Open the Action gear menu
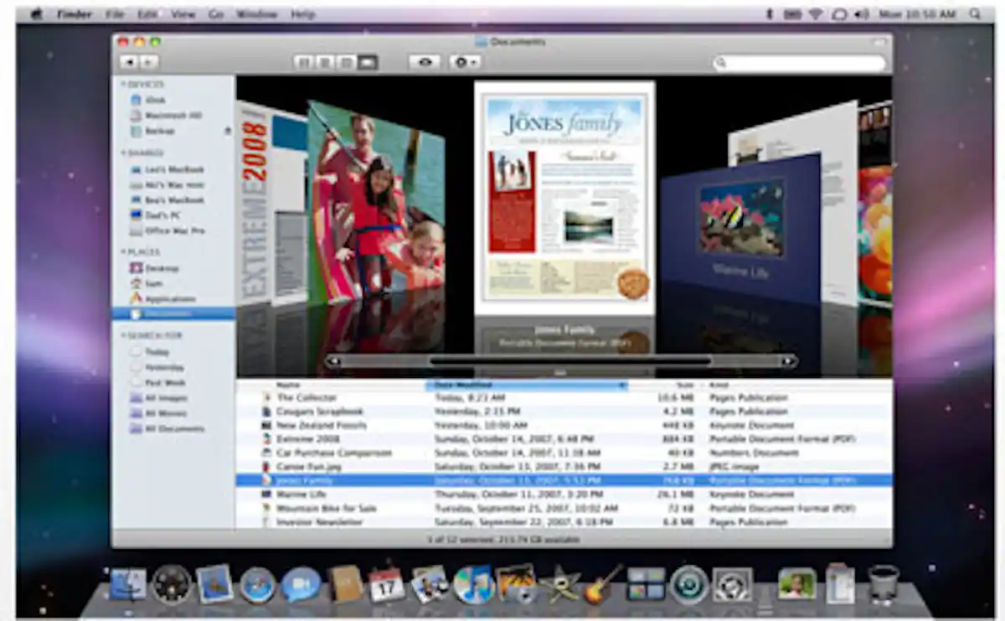 tap(462, 61)
